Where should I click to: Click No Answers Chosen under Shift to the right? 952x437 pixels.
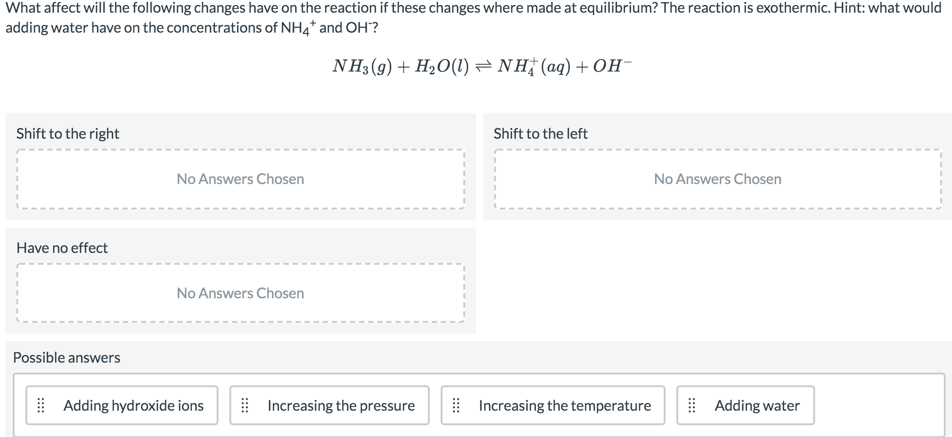240,179
